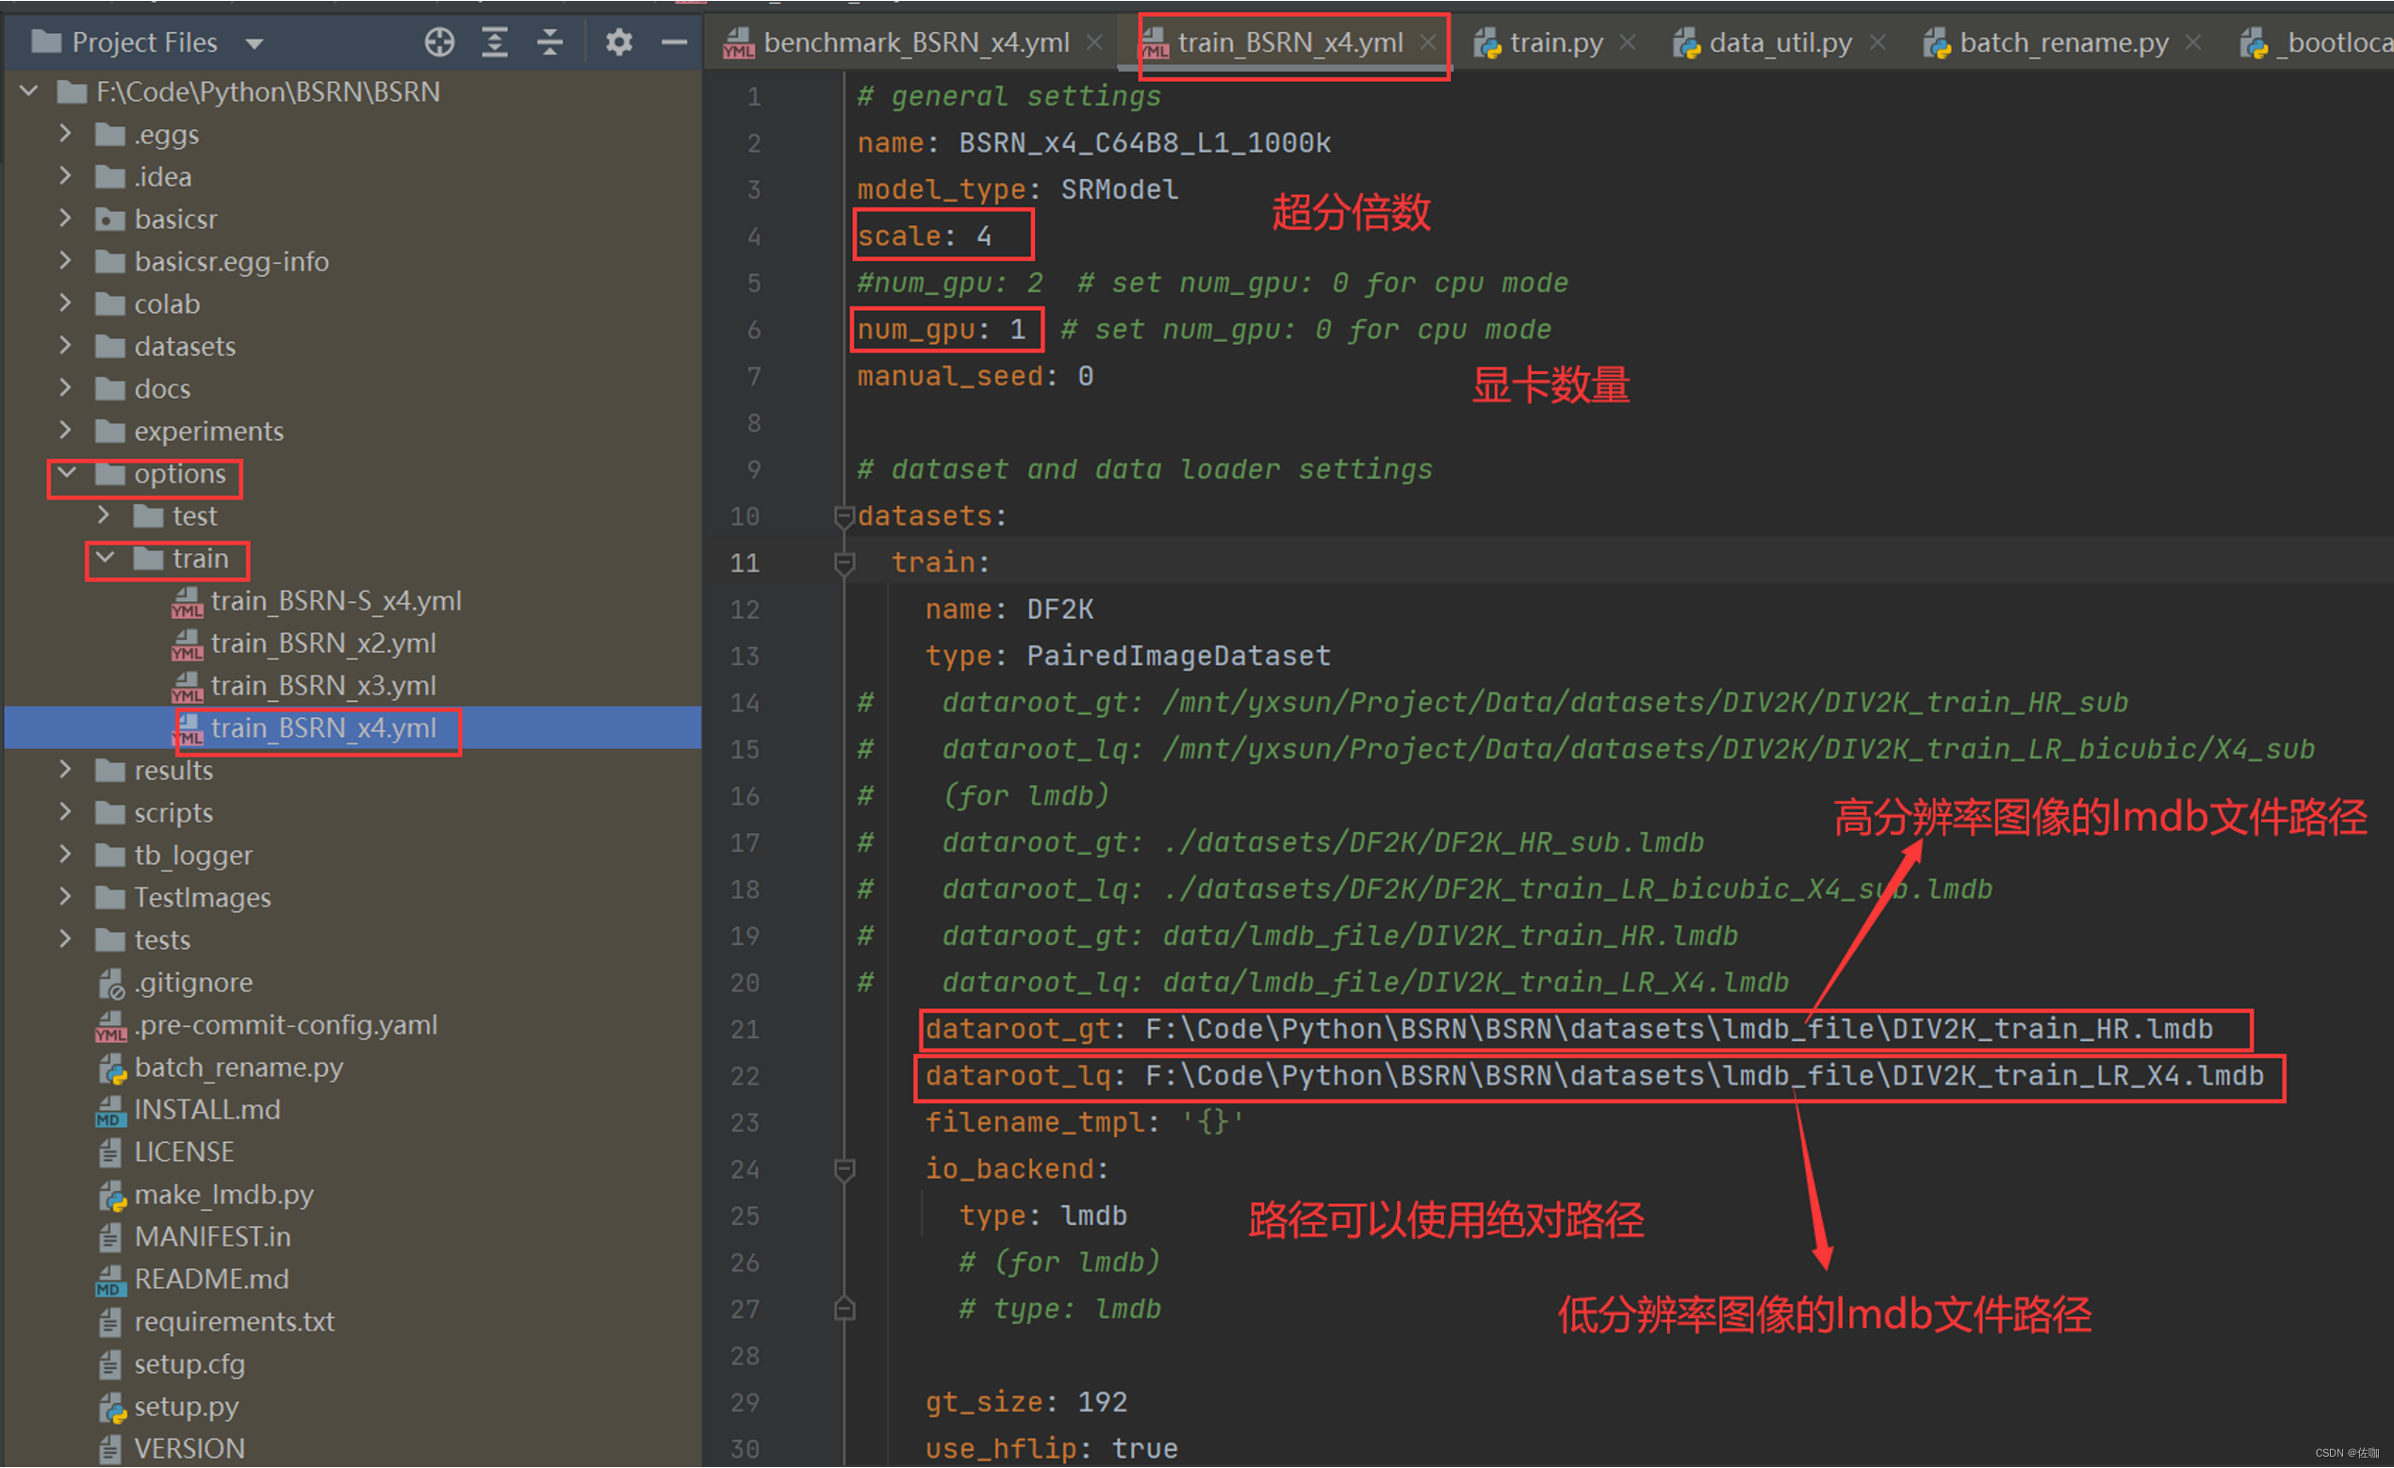The height and width of the screenshot is (1468, 2394).
Task: Collapse the options folder
Action: [67, 473]
